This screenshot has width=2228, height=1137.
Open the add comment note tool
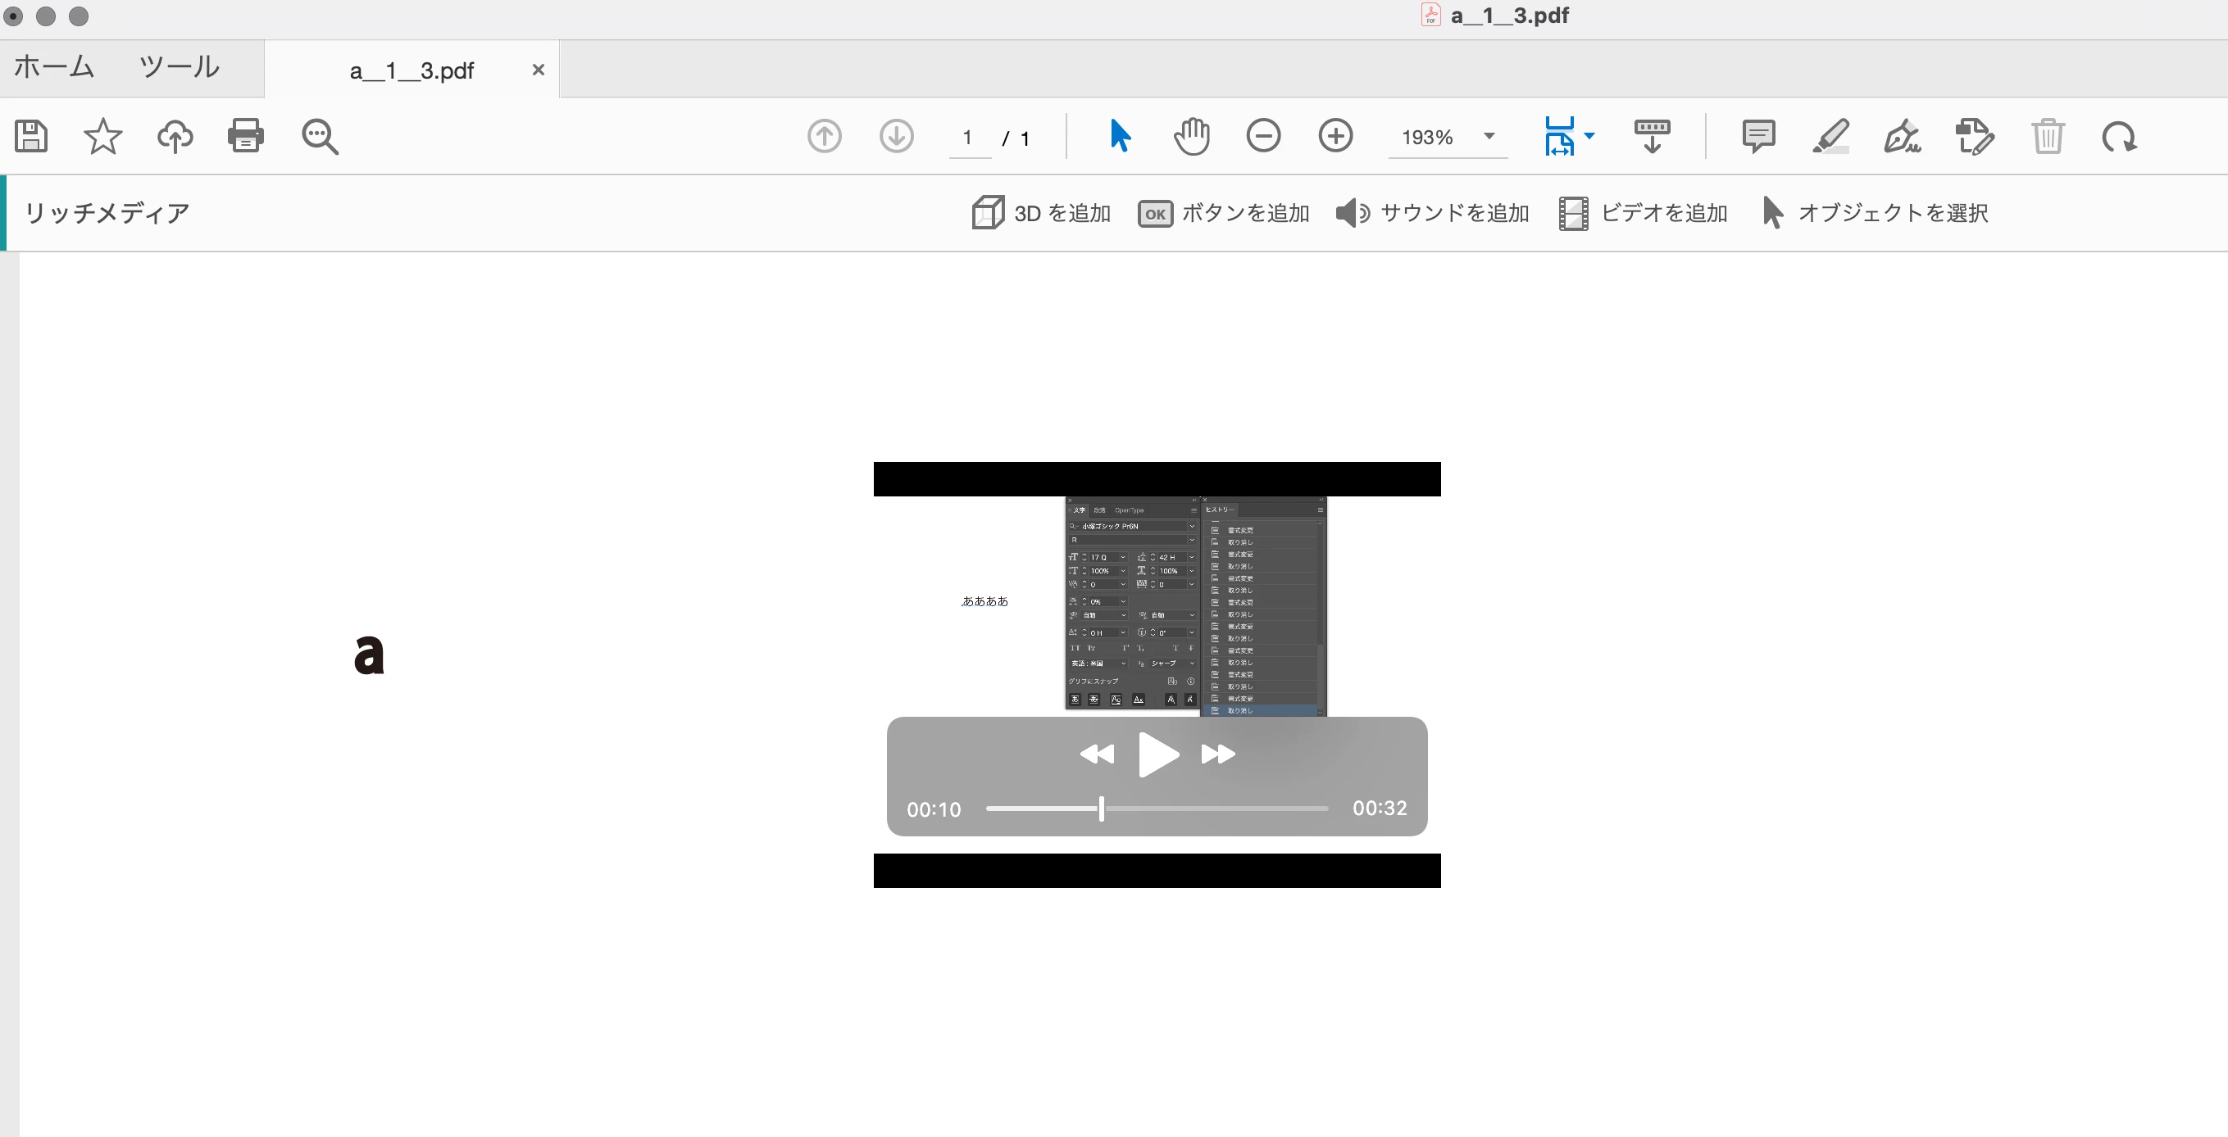[1758, 137]
